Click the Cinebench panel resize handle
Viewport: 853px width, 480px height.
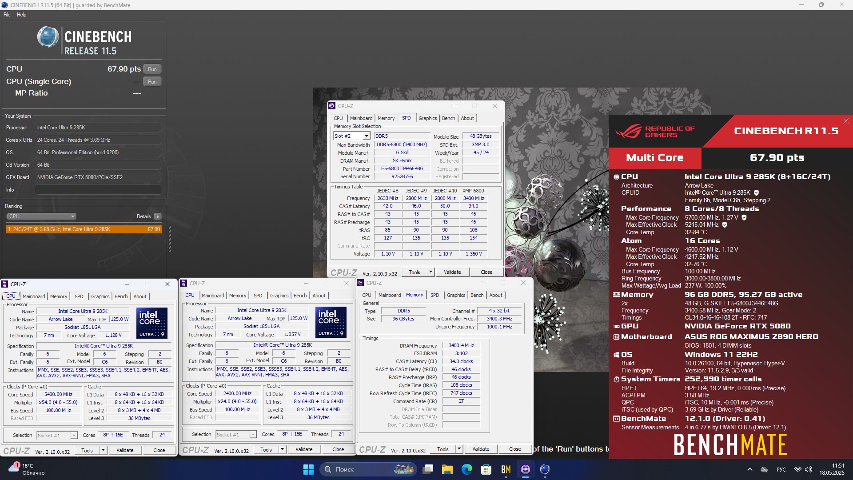[x=170, y=239]
